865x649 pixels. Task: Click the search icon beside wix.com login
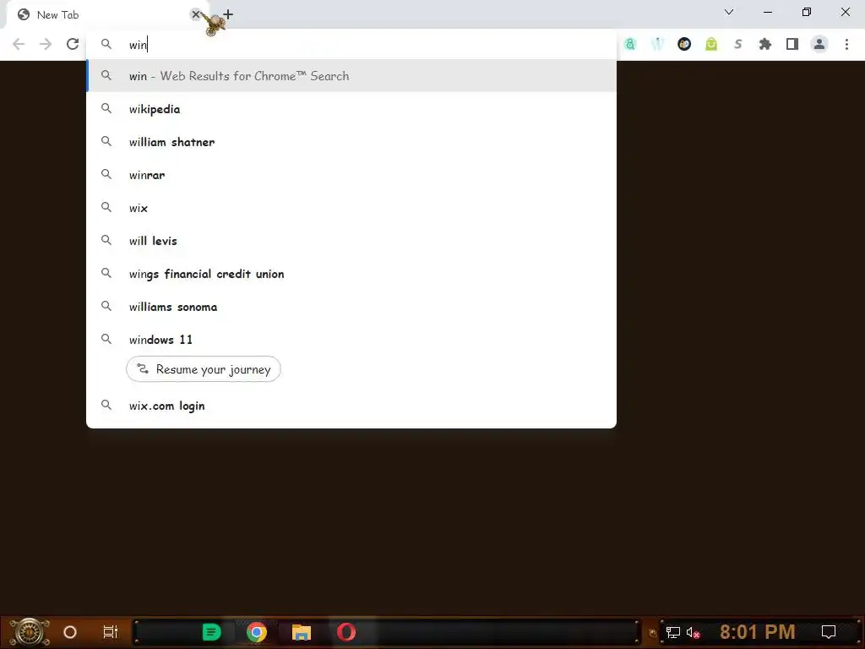pyautogui.click(x=106, y=405)
